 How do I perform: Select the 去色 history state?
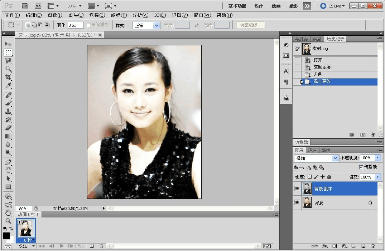pyautogui.click(x=339, y=74)
